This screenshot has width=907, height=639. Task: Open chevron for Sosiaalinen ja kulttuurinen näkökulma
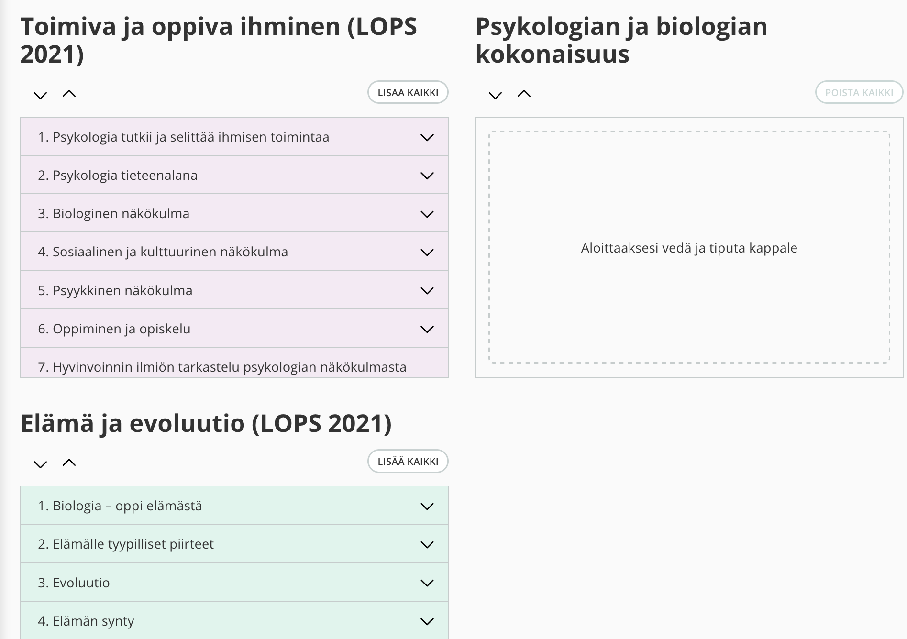click(427, 252)
